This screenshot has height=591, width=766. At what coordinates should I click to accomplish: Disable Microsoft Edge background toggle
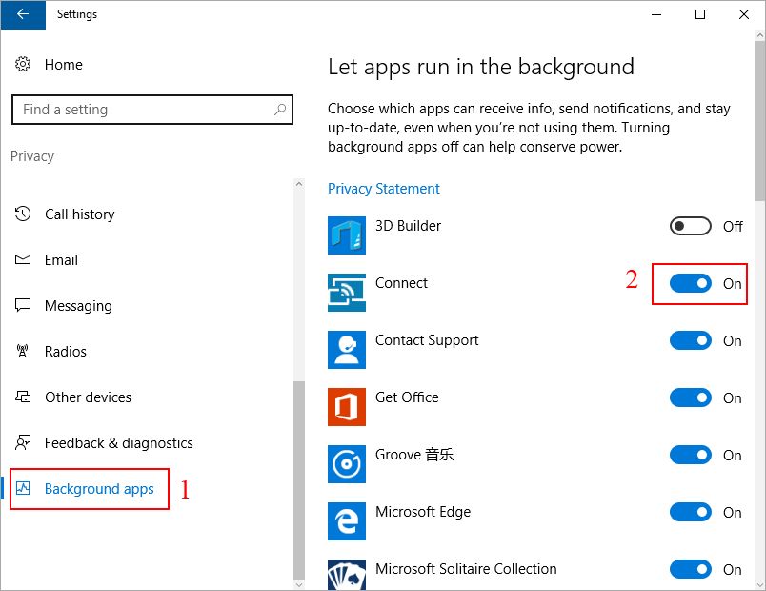pyautogui.click(x=691, y=512)
